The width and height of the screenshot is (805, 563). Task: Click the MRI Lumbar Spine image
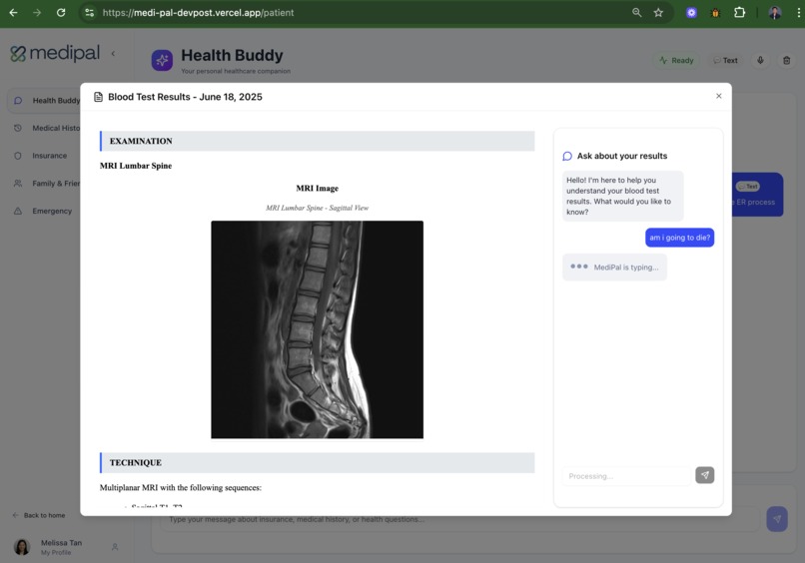click(318, 329)
